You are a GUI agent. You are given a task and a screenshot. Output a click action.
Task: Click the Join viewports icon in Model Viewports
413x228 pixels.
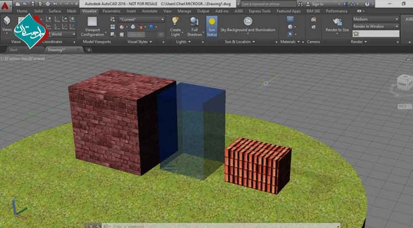click(113, 27)
